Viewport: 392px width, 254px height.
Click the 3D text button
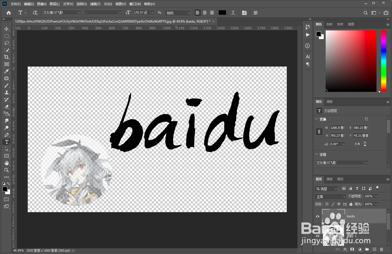(255, 13)
